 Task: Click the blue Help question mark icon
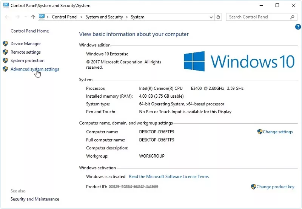[298, 27]
